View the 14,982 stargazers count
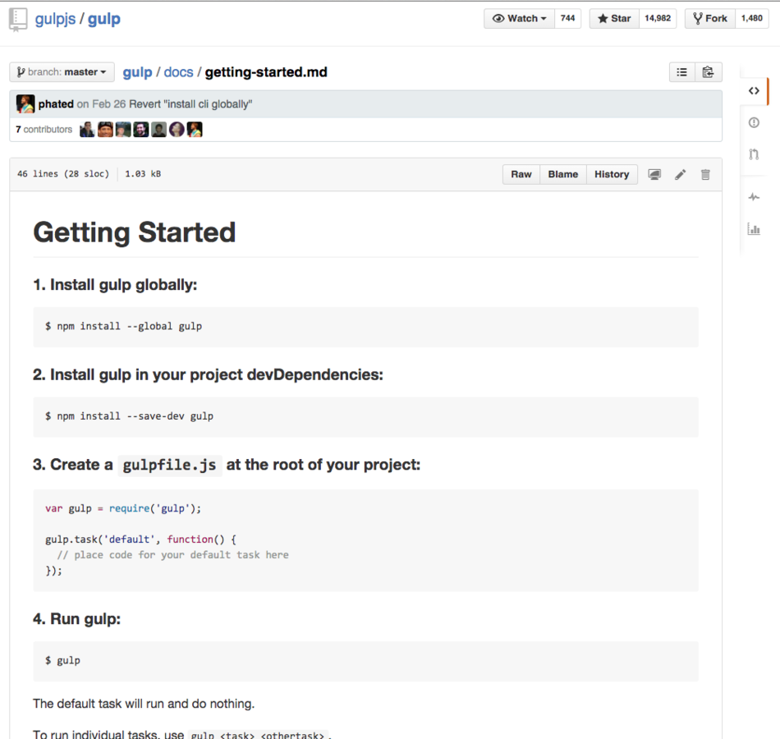 click(x=658, y=18)
